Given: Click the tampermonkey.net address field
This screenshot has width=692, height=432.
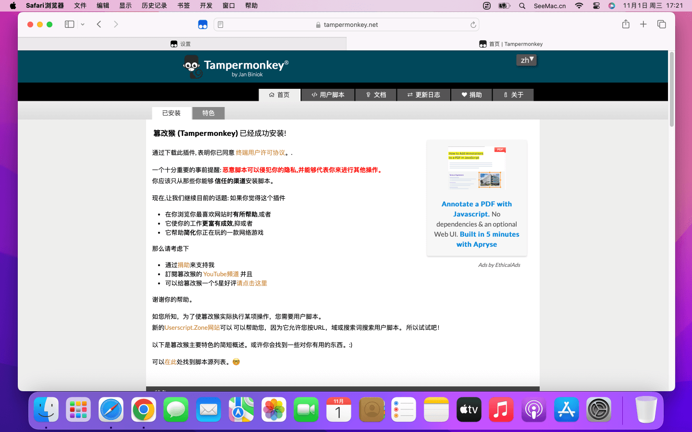Looking at the screenshot, I should (346, 24).
